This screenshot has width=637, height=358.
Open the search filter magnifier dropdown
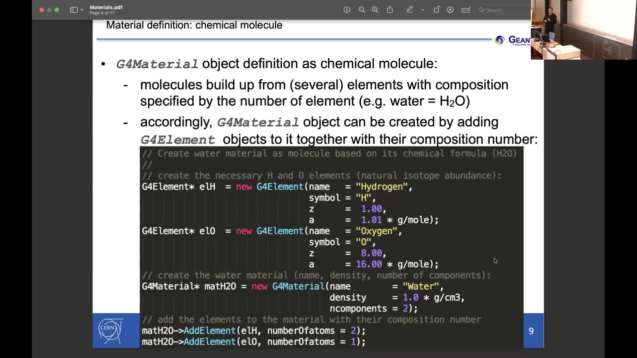(482, 10)
